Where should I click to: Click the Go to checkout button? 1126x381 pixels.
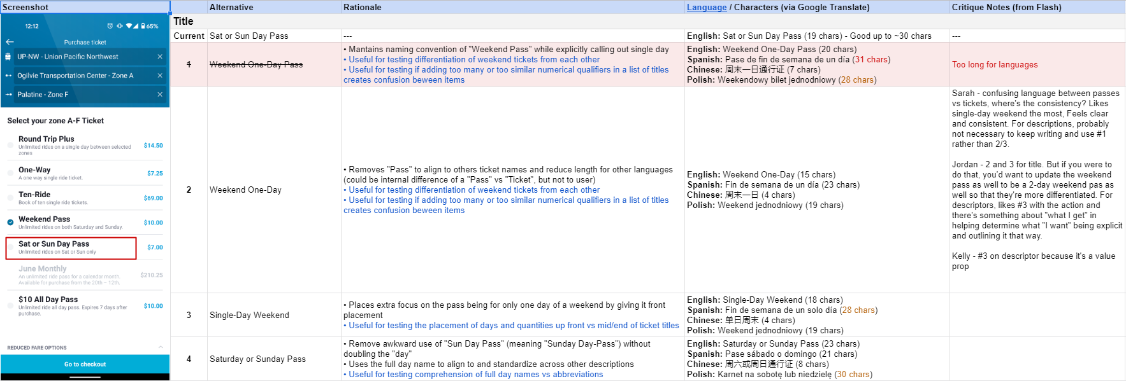85,364
